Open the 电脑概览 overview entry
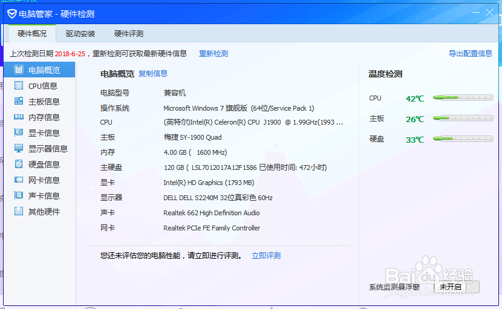Viewport: 502px width, 309px height. (x=39, y=70)
